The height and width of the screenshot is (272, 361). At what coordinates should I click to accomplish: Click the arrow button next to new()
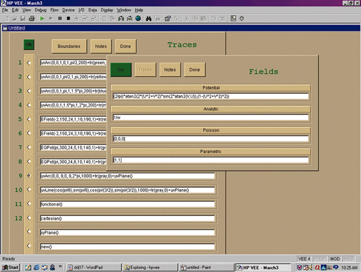pyautogui.click(x=28, y=246)
